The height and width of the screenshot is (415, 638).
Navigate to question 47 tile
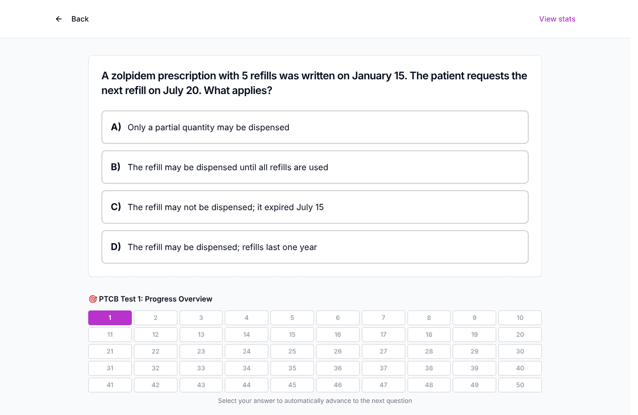coord(383,385)
